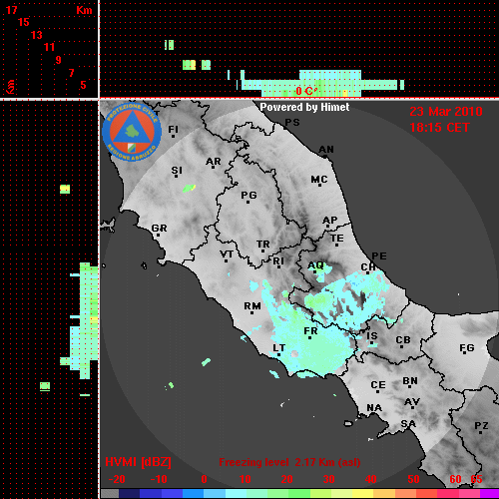
Task: Click the IS city label
Action: tap(372, 336)
